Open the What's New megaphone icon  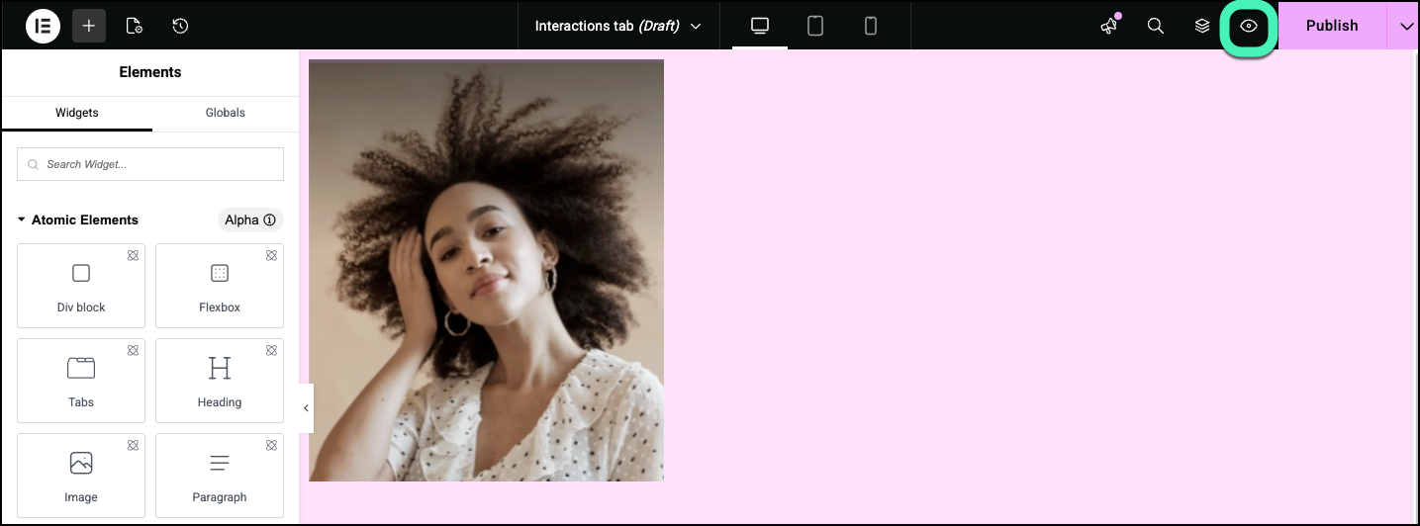pos(1108,27)
